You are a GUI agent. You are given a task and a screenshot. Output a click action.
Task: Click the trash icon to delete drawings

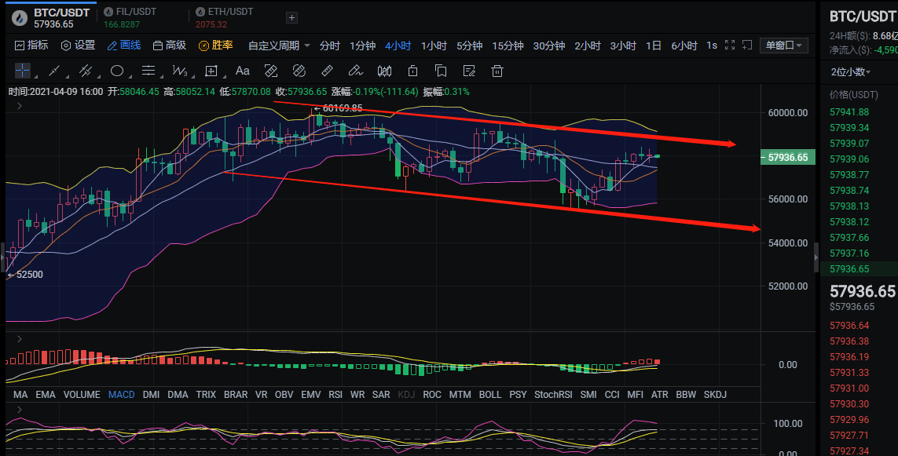pyautogui.click(x=497, y=71)
